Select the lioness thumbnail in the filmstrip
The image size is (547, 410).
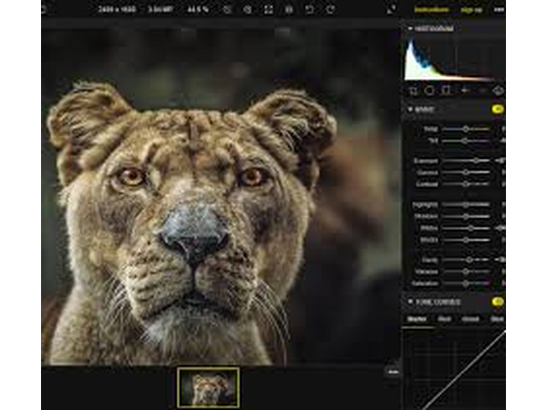point(209,387)
